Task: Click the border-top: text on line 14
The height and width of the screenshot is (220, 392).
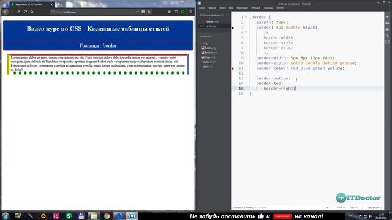Action: [269, 83]
